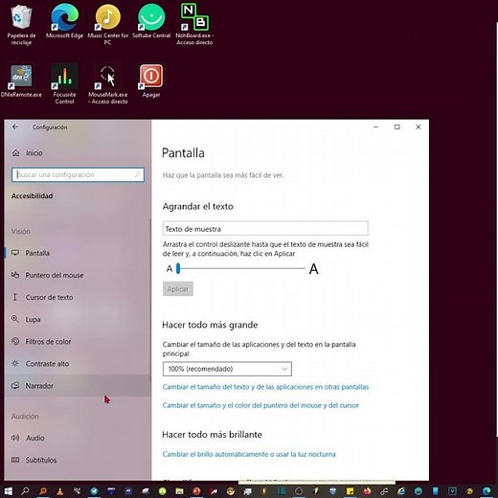Click the text size slider handle
Image resolution: width=498 pixels, height=498 pixels.
[x=178, y=268]
